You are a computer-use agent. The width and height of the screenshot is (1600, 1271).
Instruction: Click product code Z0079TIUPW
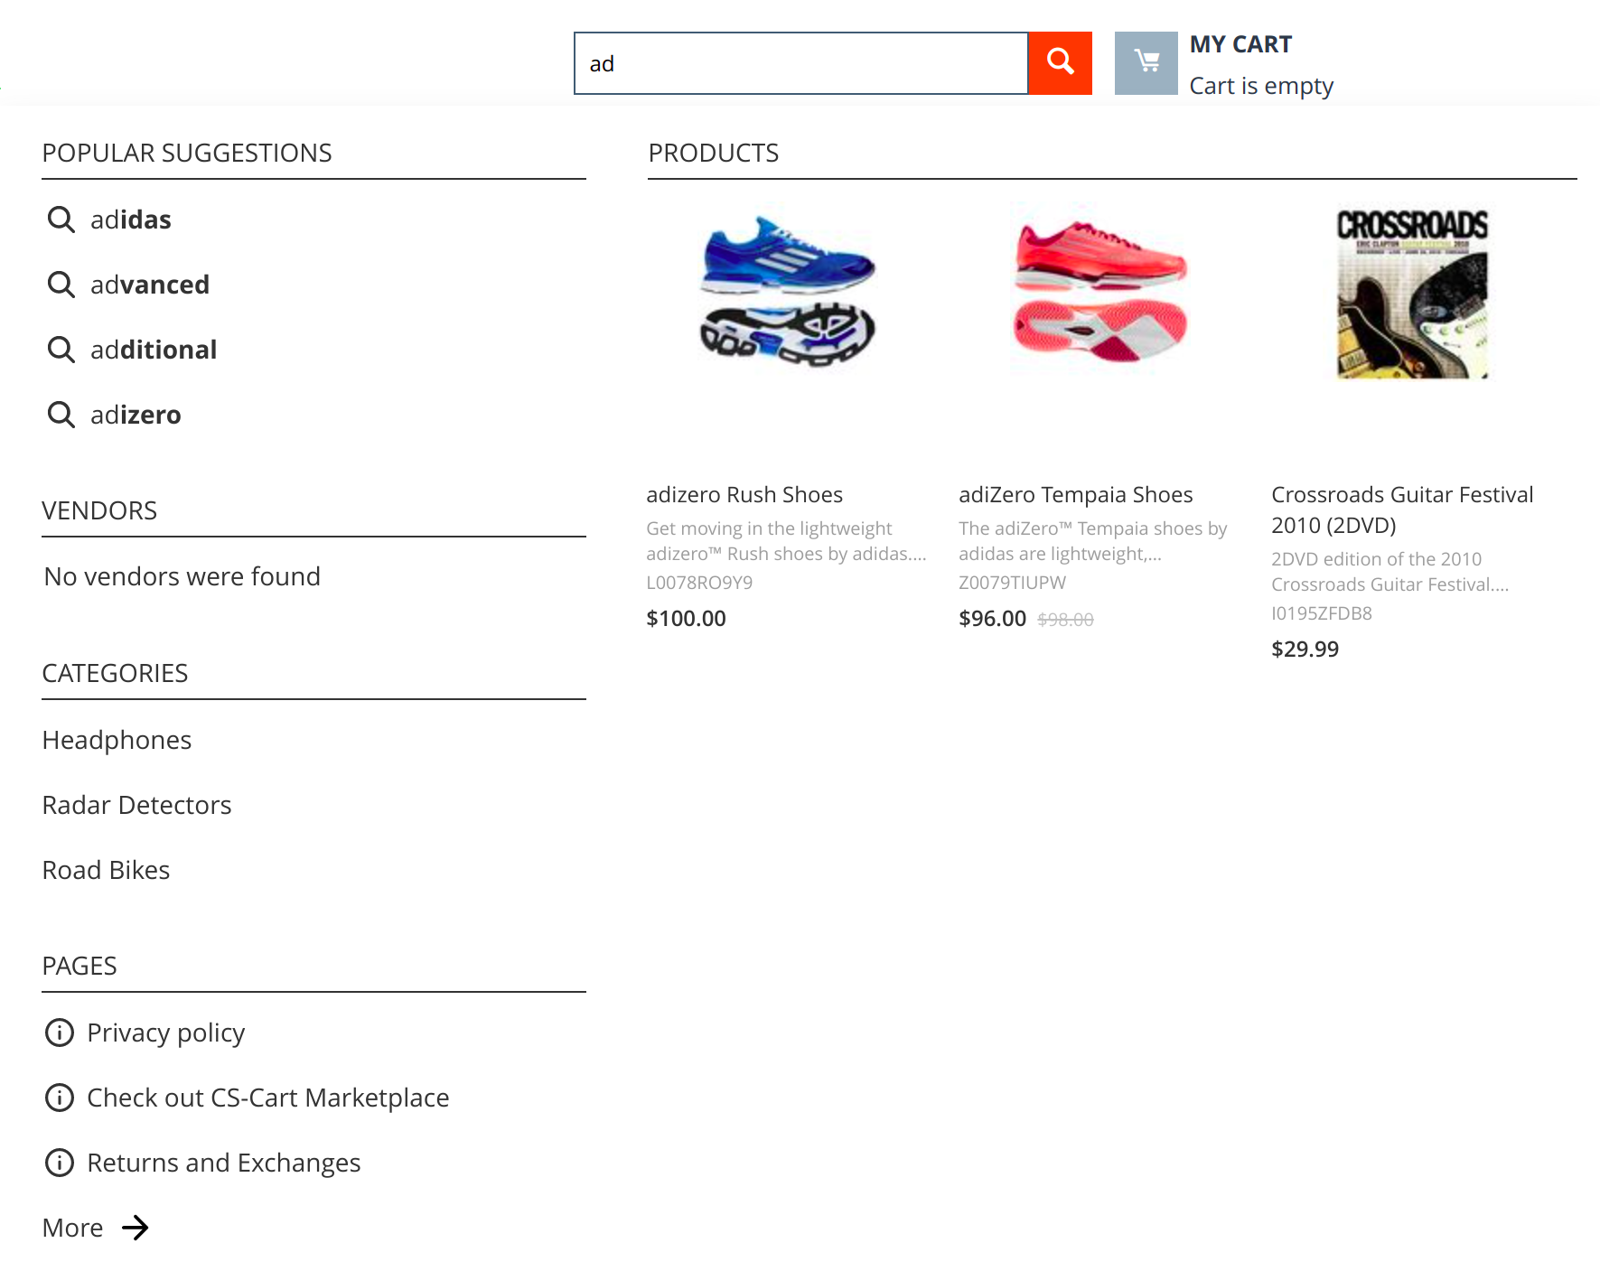[1012, 583]
